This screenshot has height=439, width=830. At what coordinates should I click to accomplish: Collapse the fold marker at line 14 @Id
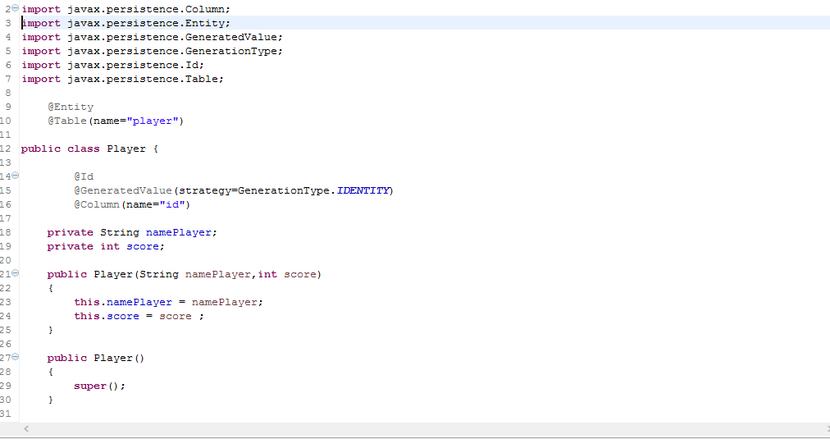tap(16, 176)
